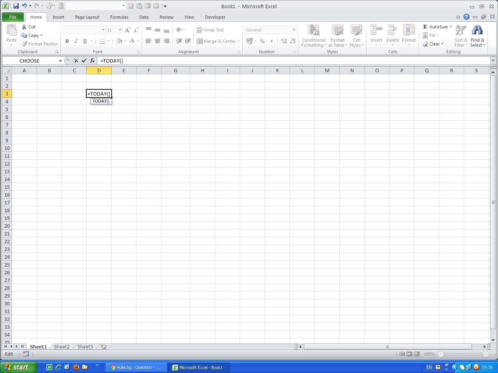Open the Number Format General dropdown
Image resolution: width=498 pixels, height=373 pixels.
click(x=294, y=30)
